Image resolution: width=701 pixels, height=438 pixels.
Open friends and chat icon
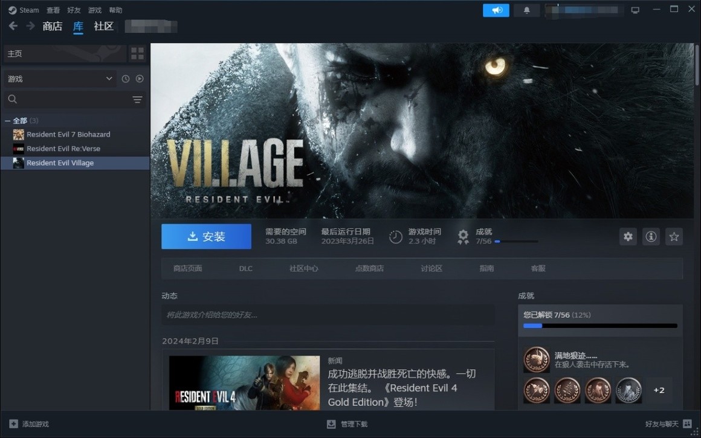(687, 424)
